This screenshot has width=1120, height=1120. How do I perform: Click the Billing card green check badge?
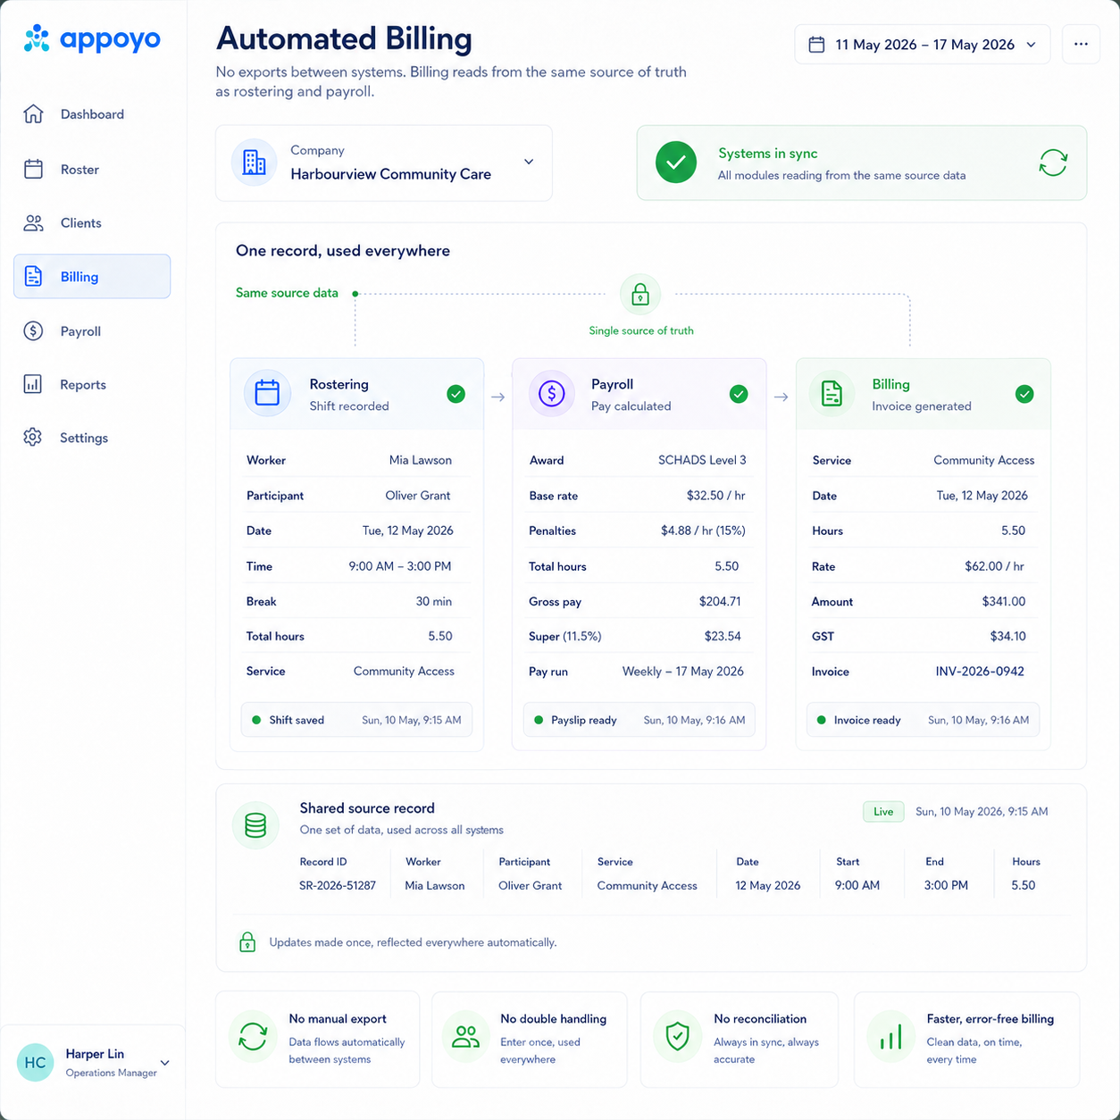coord(1024,394)
